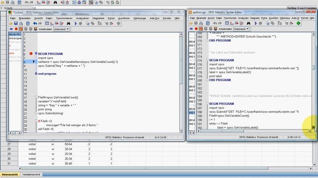This screenshot has width=318, height=178.
Task: Undo the last edit in Syntax1
Action: coord(35,24)
